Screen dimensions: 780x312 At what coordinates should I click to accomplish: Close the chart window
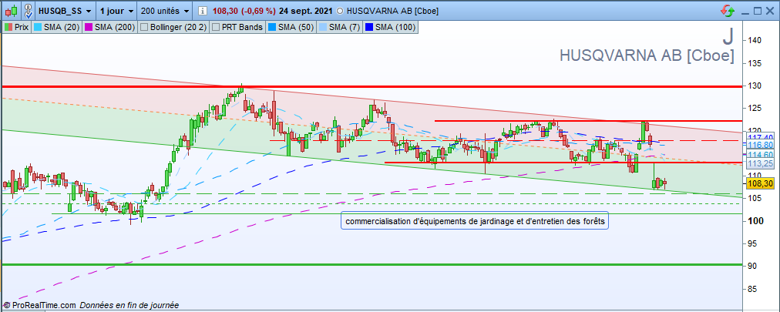pyautogui.click(x=771, y=11)
